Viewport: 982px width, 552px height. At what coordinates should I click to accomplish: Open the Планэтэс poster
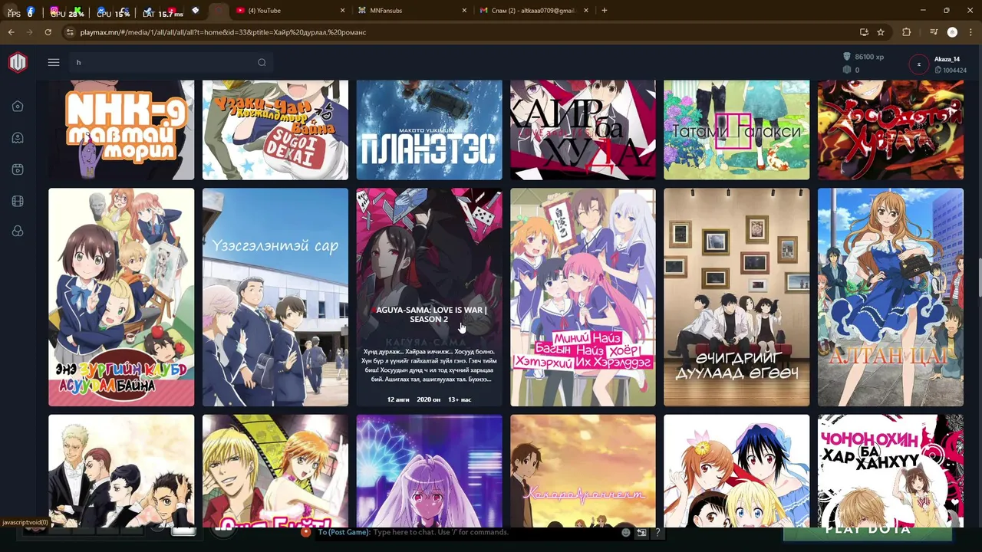pyautogui.click(x=430, y=130)
